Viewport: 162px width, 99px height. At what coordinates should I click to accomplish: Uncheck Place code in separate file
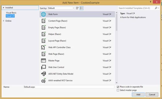click(x=118, y=87)
